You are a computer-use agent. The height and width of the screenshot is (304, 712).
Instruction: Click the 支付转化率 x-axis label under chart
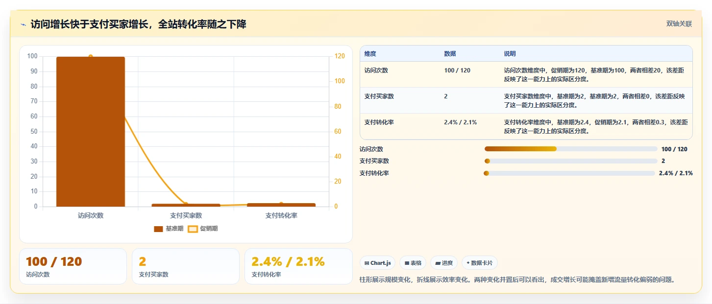(x=281, y=215)
